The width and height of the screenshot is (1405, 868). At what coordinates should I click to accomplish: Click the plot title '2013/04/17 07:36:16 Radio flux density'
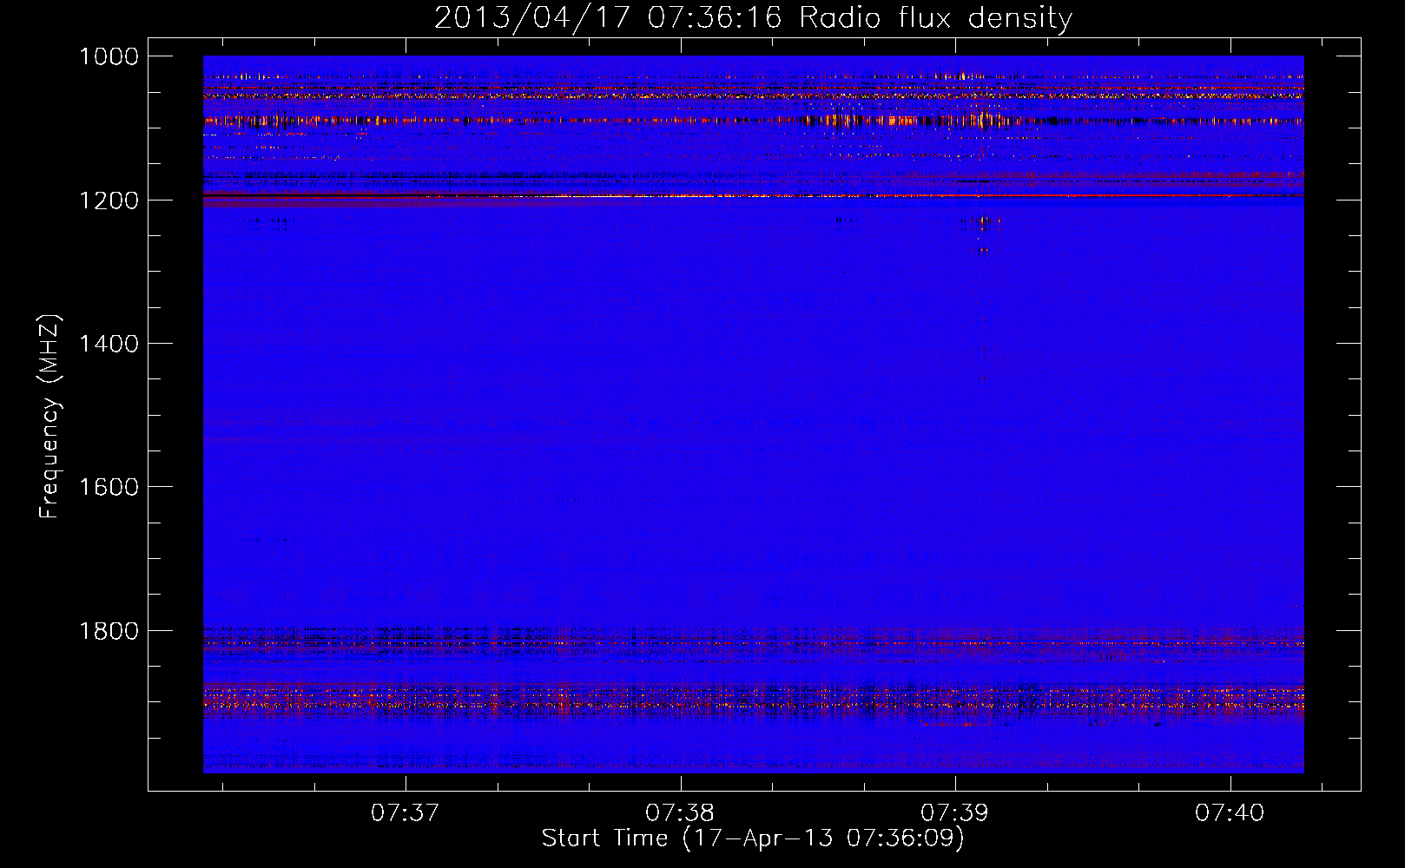[753, 17]
